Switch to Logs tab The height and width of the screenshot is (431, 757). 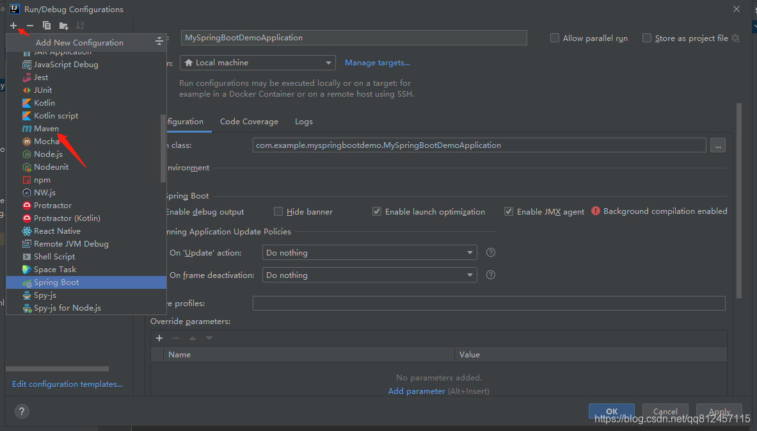coord(304,122)
